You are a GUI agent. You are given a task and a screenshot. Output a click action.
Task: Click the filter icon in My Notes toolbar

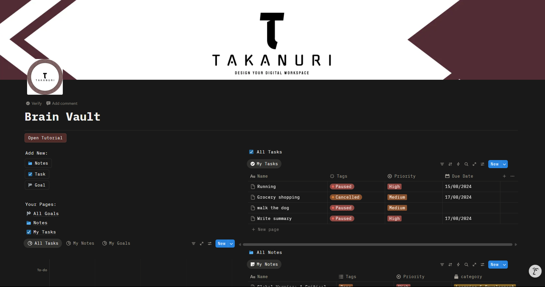(x=442, y=265)
